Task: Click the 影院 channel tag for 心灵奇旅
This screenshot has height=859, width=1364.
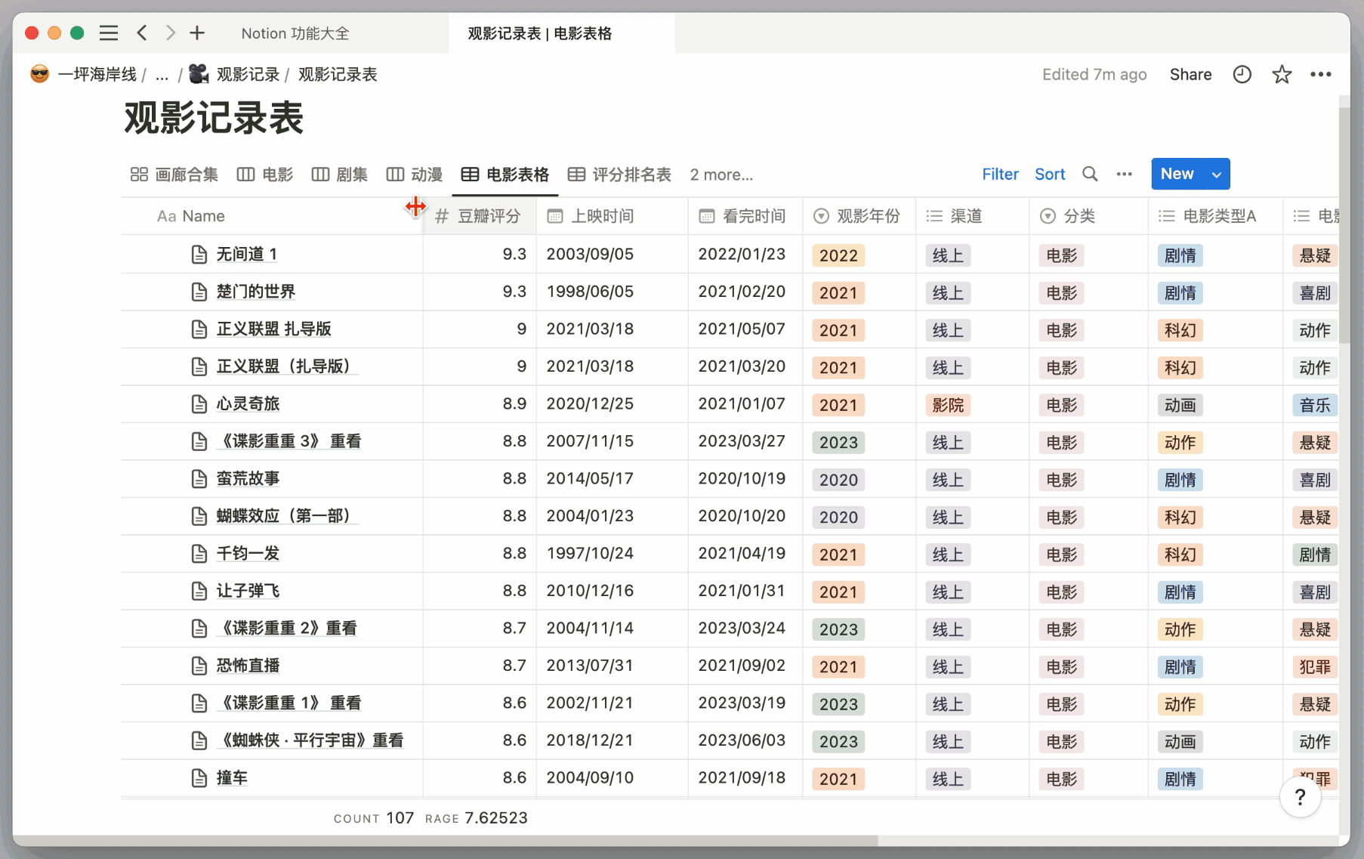Action: 948,405
